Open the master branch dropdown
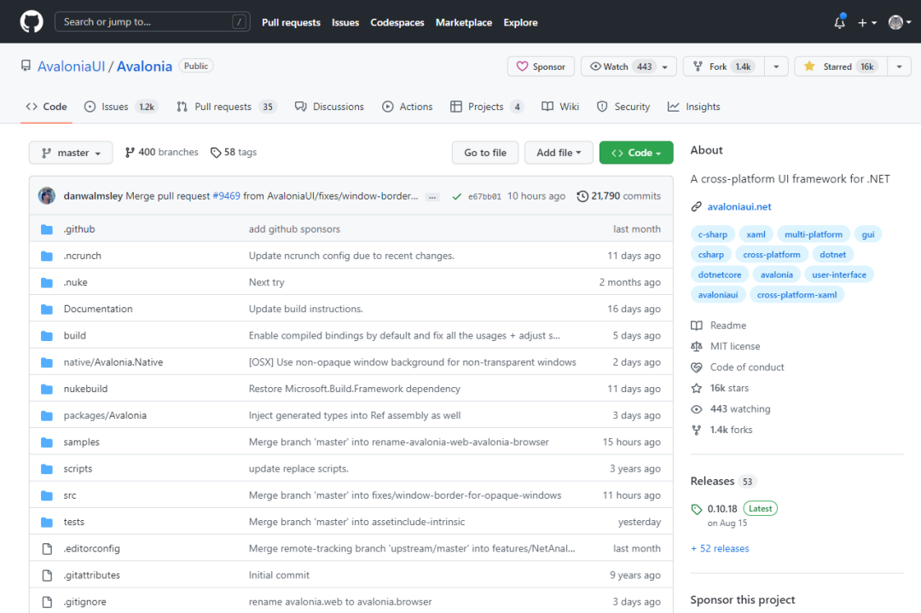 click(71, 152)
